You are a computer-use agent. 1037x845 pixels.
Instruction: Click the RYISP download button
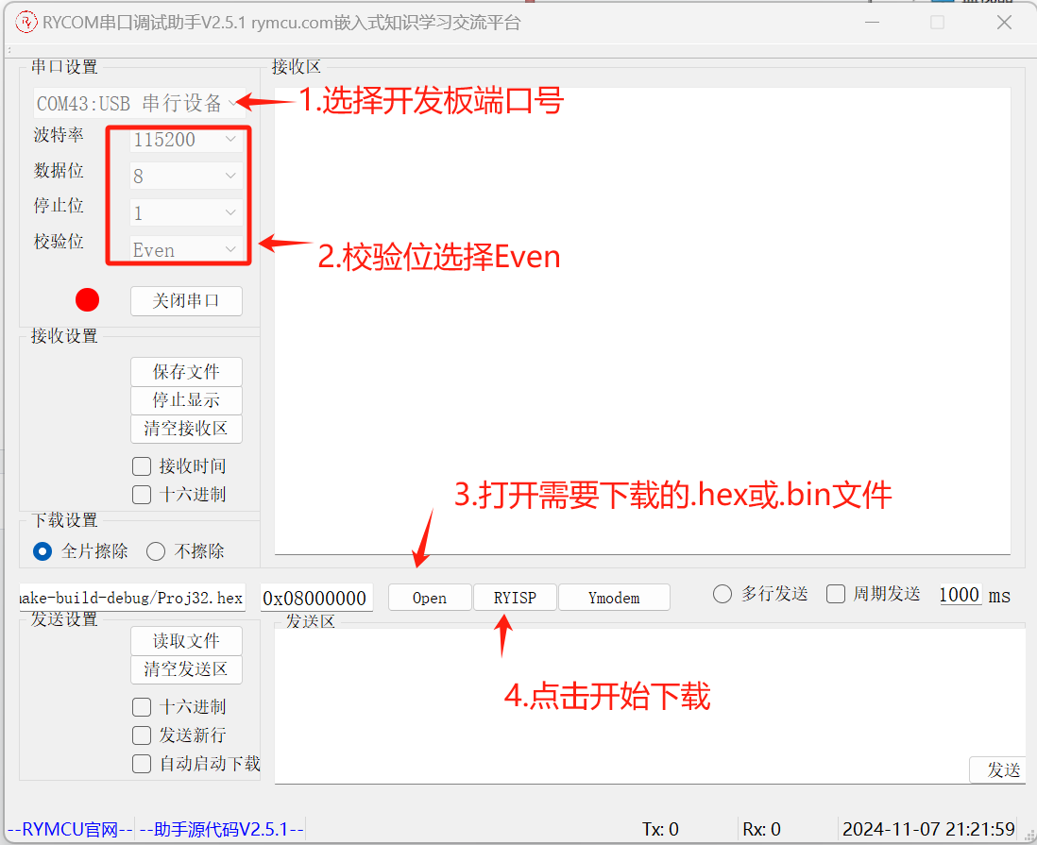515,597
